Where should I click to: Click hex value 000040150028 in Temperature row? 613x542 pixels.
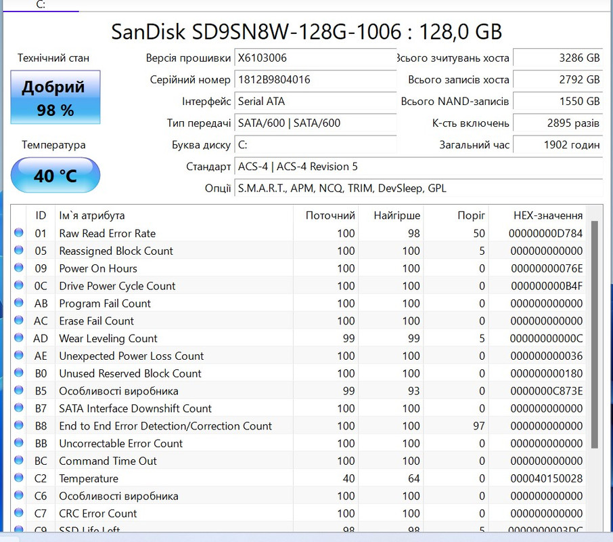[x=547, y=478]
